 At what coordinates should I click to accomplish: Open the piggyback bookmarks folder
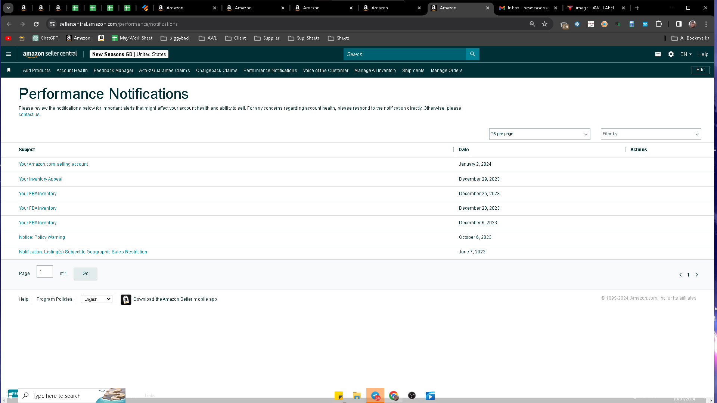click(176, 38)
